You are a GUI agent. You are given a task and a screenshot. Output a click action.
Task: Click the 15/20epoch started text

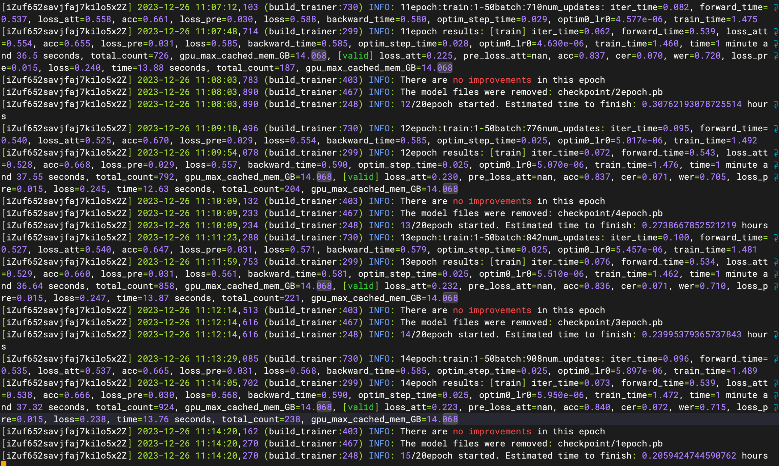coord(447,456)
